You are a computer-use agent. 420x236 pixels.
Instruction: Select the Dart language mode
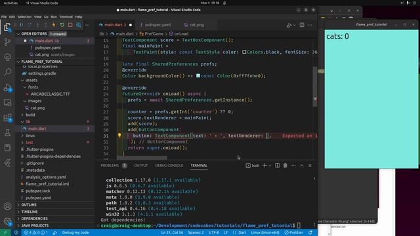coord(242,233)
